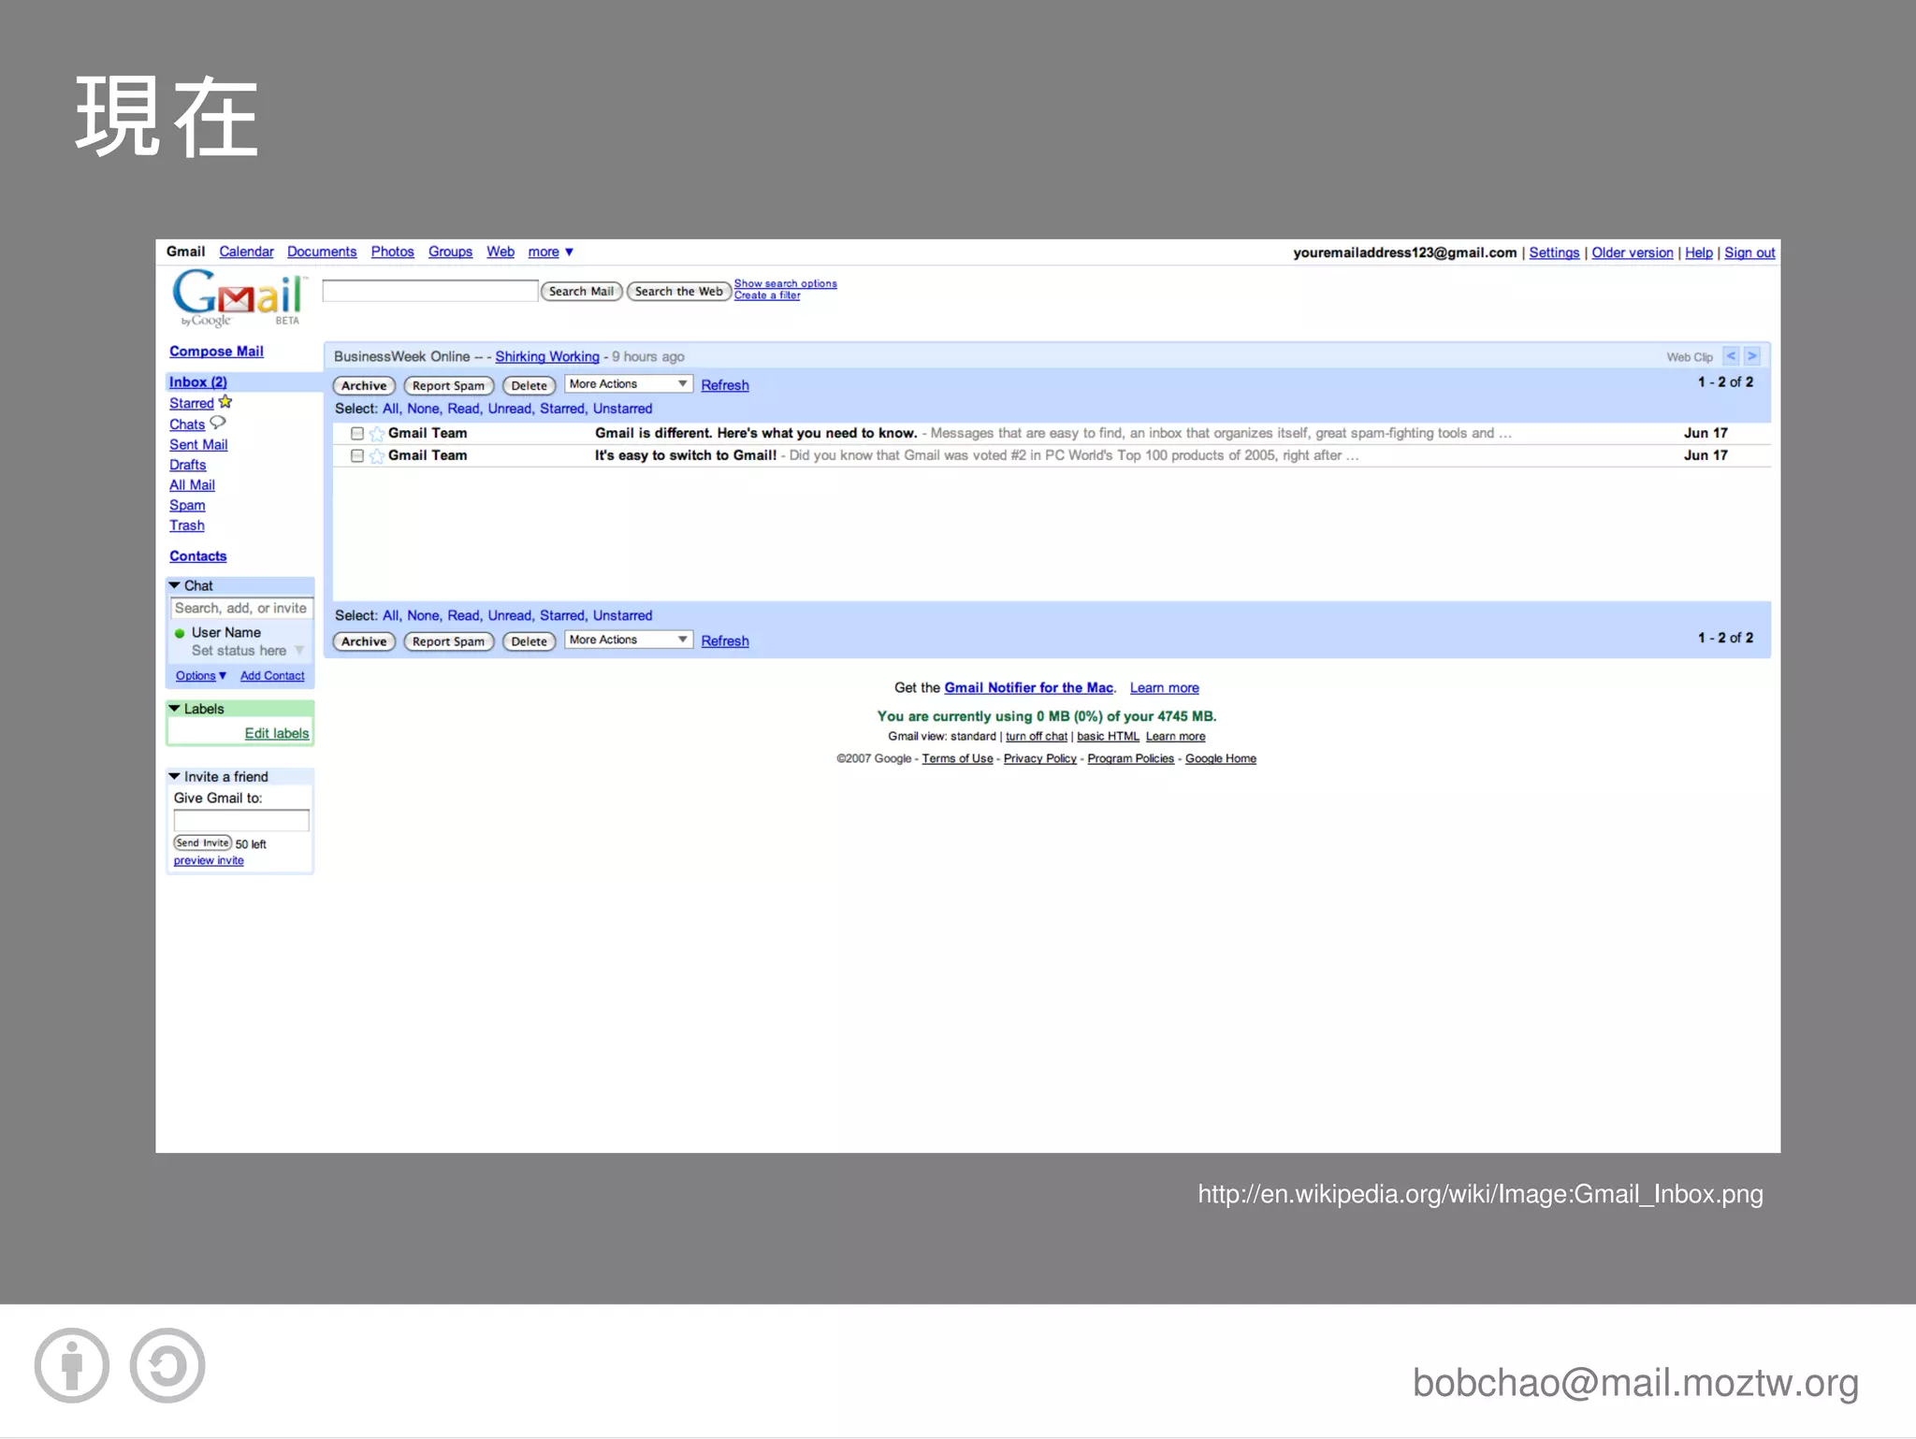Click the next Web Clip arrow
Image resolution: width=1916 pixels, height=1439 pixels.
(x=1752, y=356)
